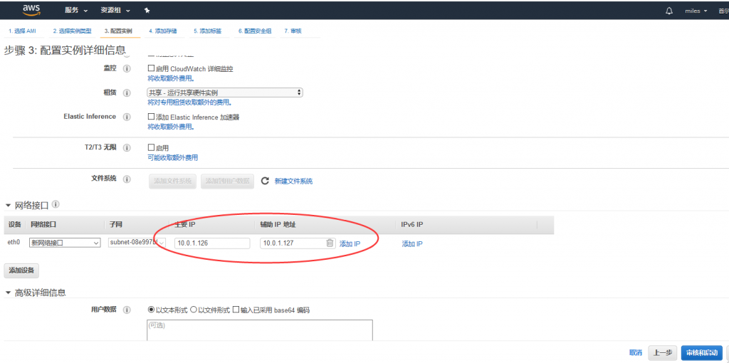
Task: Click refresh icon beside 新建文件系统
Action: tap(265, 181)
